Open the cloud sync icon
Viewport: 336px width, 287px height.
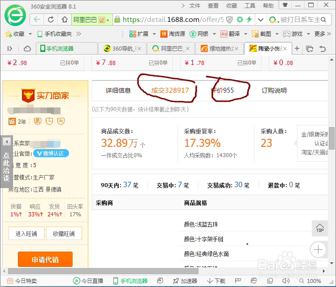click(27, 49)
